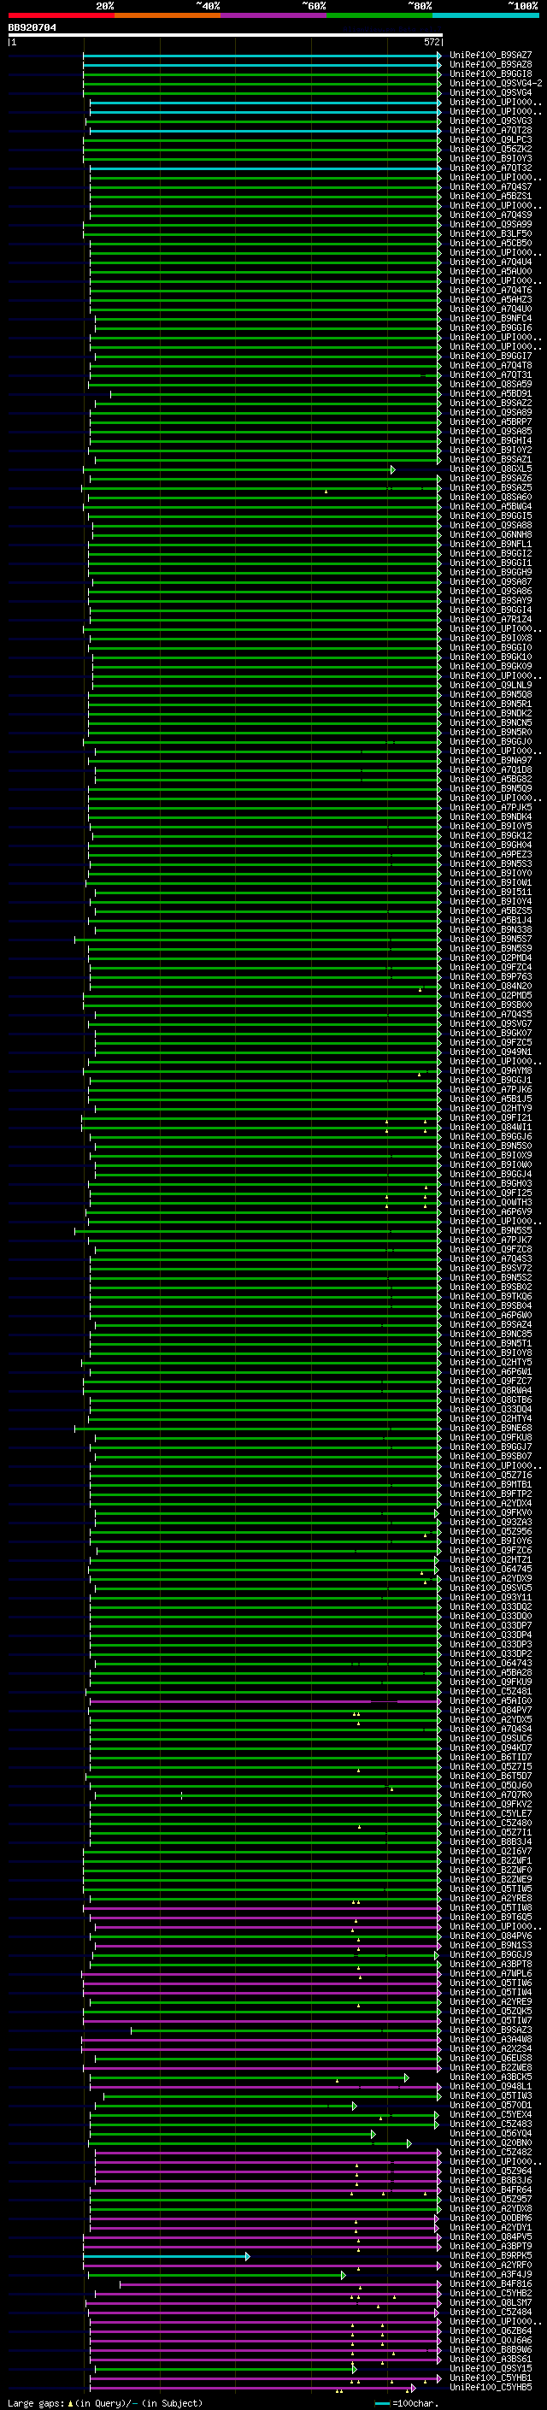
Task: Click the green ~80% identity legend segment
Action: click(379, 15)
